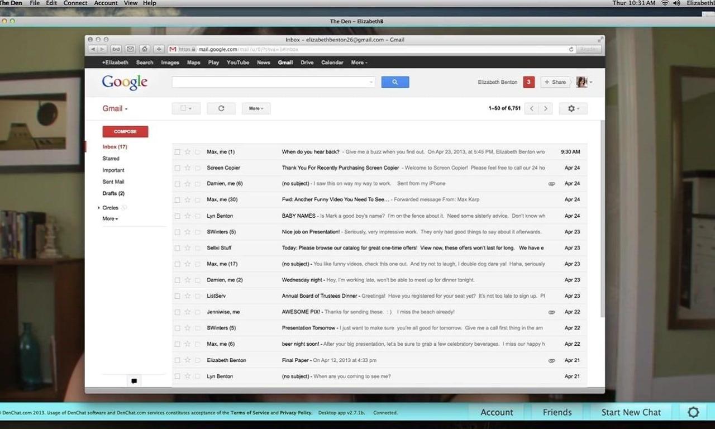Expand the More actions dropdown in the toolbar
This screenshot has height=429, width=715.
(x=256, y=108)
